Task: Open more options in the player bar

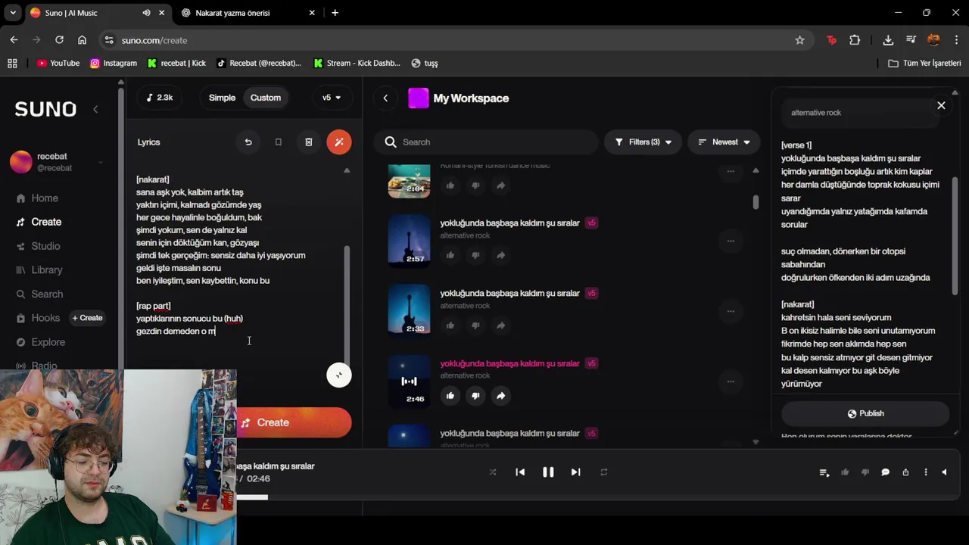Action: [925, 472]
